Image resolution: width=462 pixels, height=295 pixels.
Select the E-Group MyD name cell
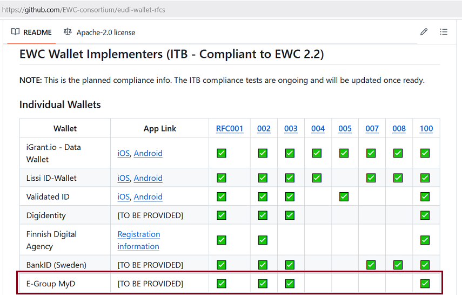65,284
